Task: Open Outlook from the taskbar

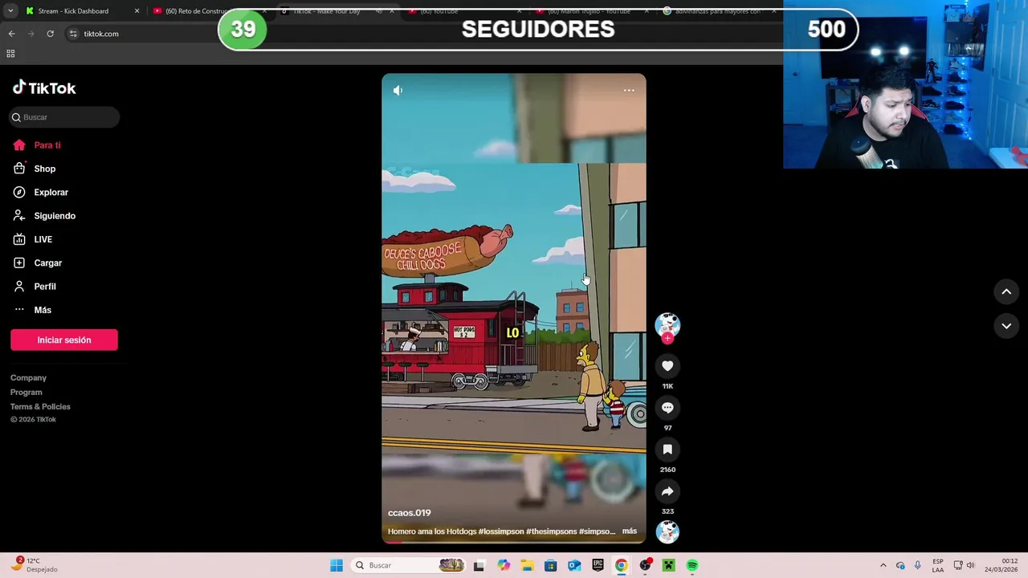Action: point(574,565)
